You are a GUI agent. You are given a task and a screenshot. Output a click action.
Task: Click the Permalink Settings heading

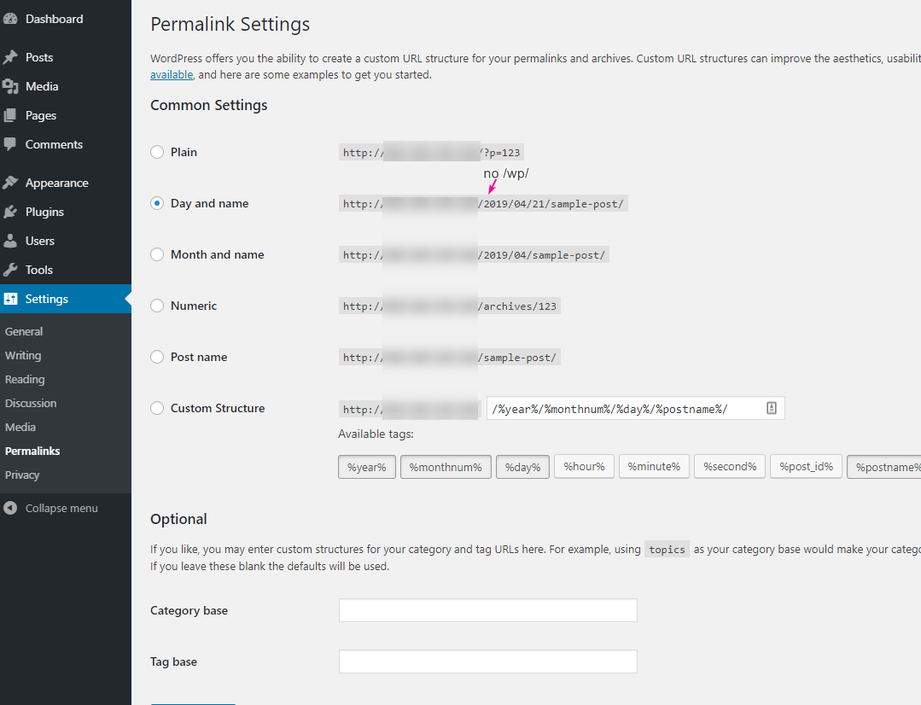coord(230,24)
